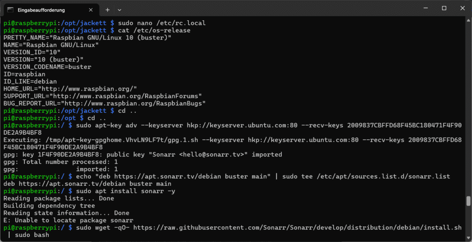Open a new tab with the plus button
This screenshot has height=242, width=472.
(x=107, y=10)
